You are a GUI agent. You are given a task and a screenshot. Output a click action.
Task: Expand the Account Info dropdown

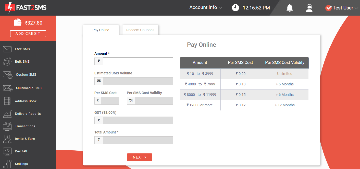[x=206, y=7]
